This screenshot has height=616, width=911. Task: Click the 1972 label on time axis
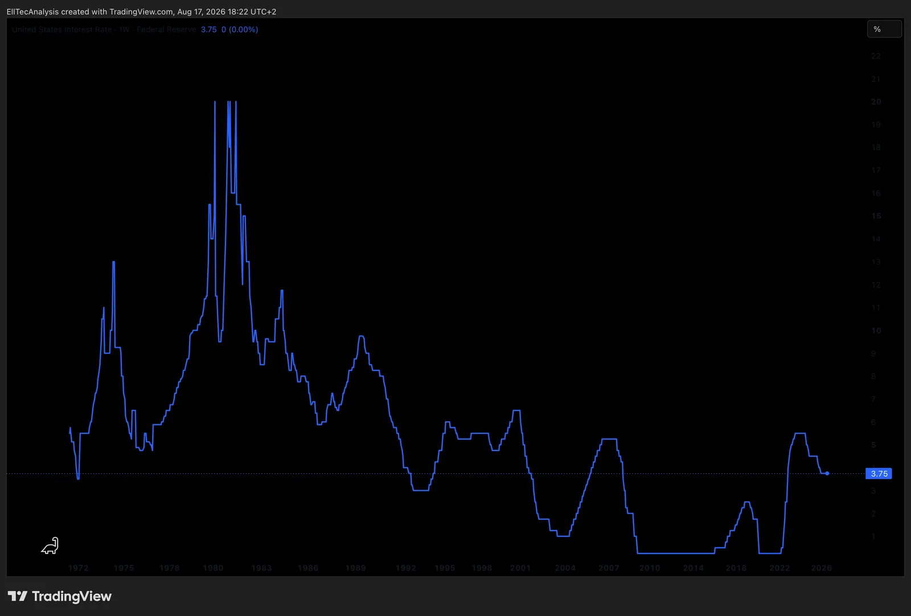coord(78,568)
